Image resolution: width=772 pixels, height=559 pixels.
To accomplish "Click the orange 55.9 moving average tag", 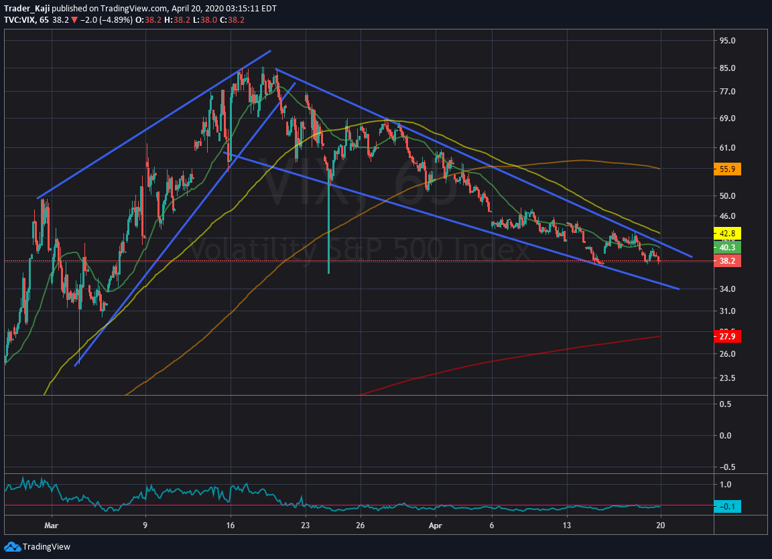I will point(727,169).
